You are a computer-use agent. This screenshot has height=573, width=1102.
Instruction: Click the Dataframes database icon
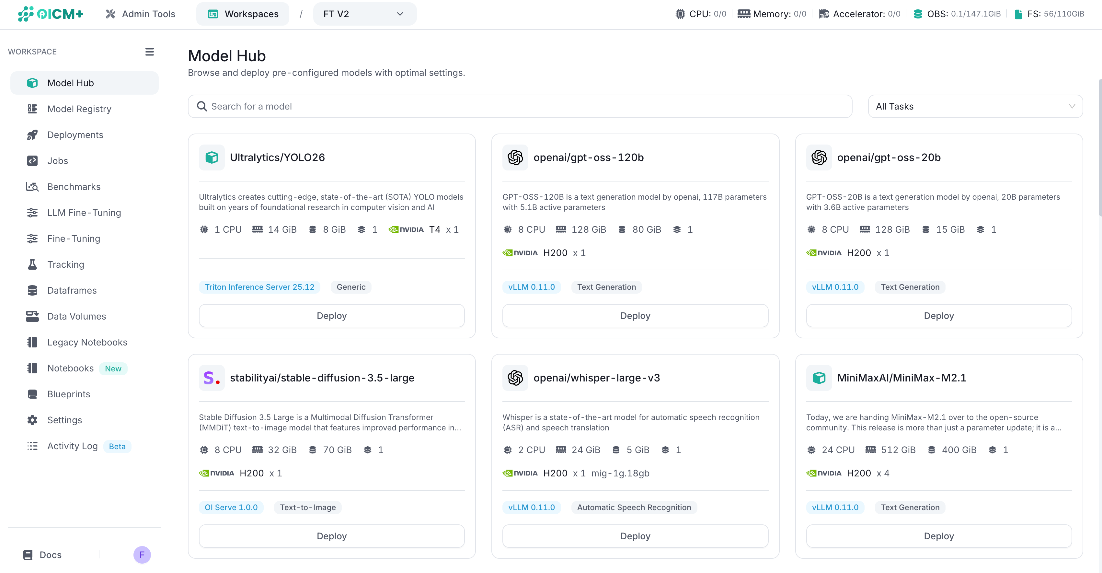tap(32, 291)
